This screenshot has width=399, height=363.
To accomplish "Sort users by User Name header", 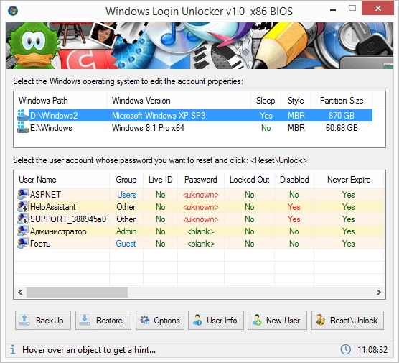I will pos(62,180).
